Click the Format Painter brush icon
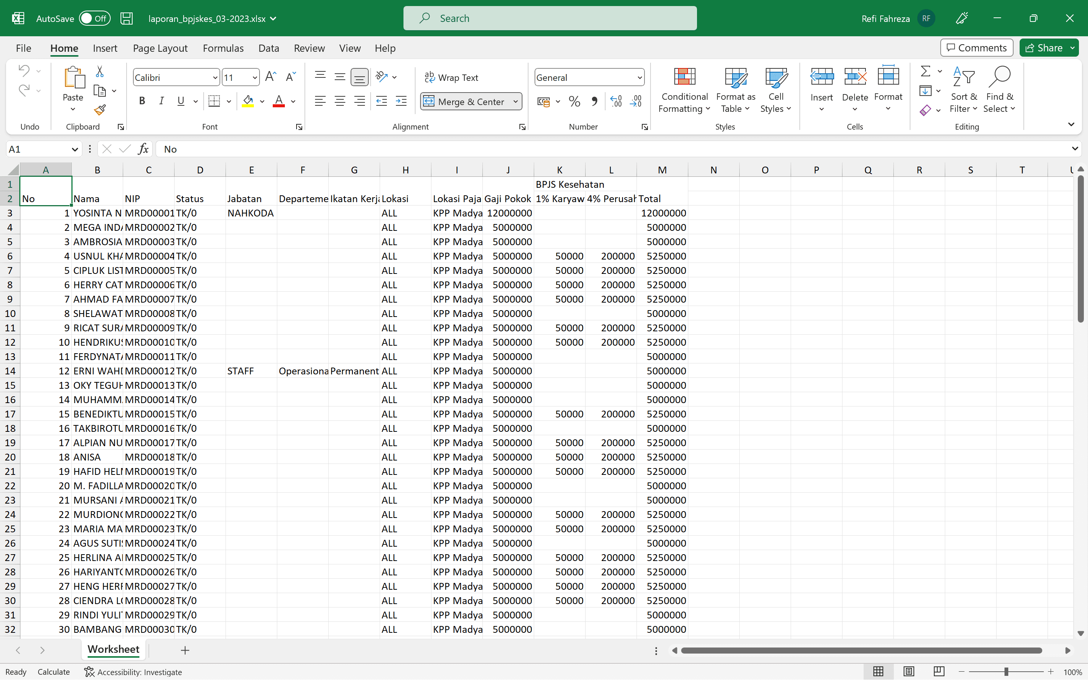This screenshot has height=680, width=1088. (100, 110)
